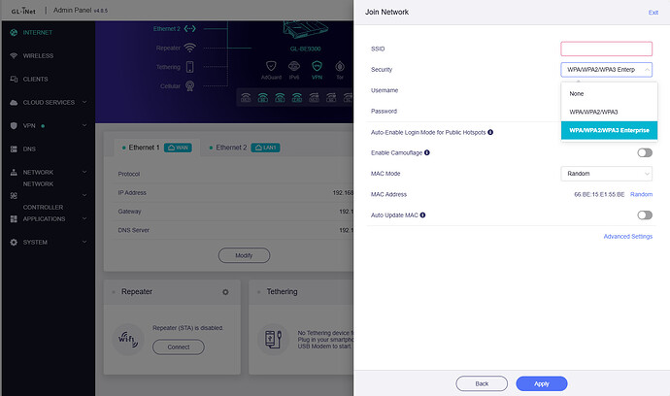The width and height of the screenshot is (670, 396).
Task: Click the Internet globe icon in sidebar
Action: pyautogui.click(x=14, y=32)
